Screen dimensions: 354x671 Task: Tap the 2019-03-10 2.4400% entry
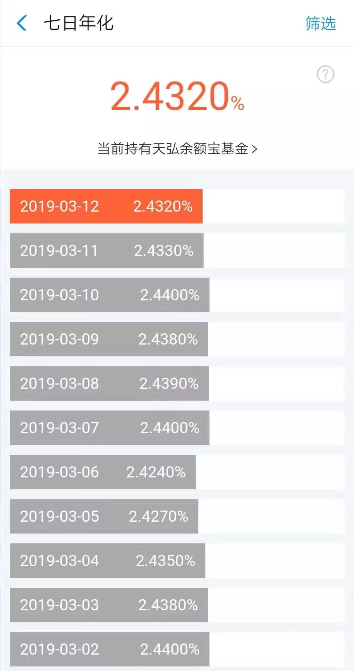[109, 295]
